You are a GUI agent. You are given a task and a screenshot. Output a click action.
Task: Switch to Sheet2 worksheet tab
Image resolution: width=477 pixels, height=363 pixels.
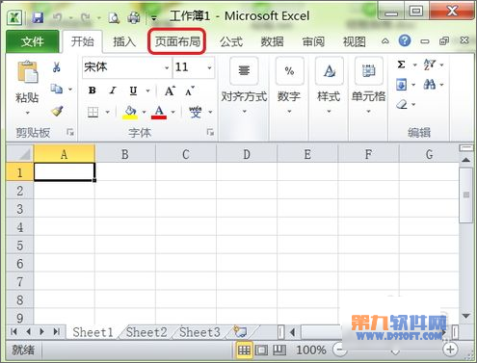pos(146,332)
